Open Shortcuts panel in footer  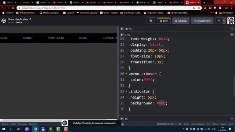pyautogui.click(x=33, y=124)
